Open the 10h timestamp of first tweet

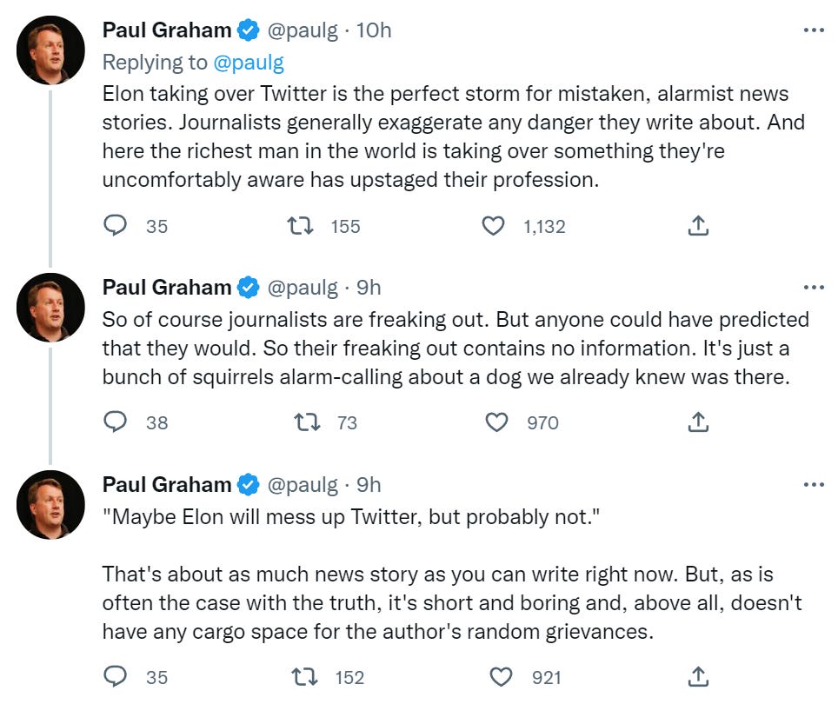pos(374,30)
